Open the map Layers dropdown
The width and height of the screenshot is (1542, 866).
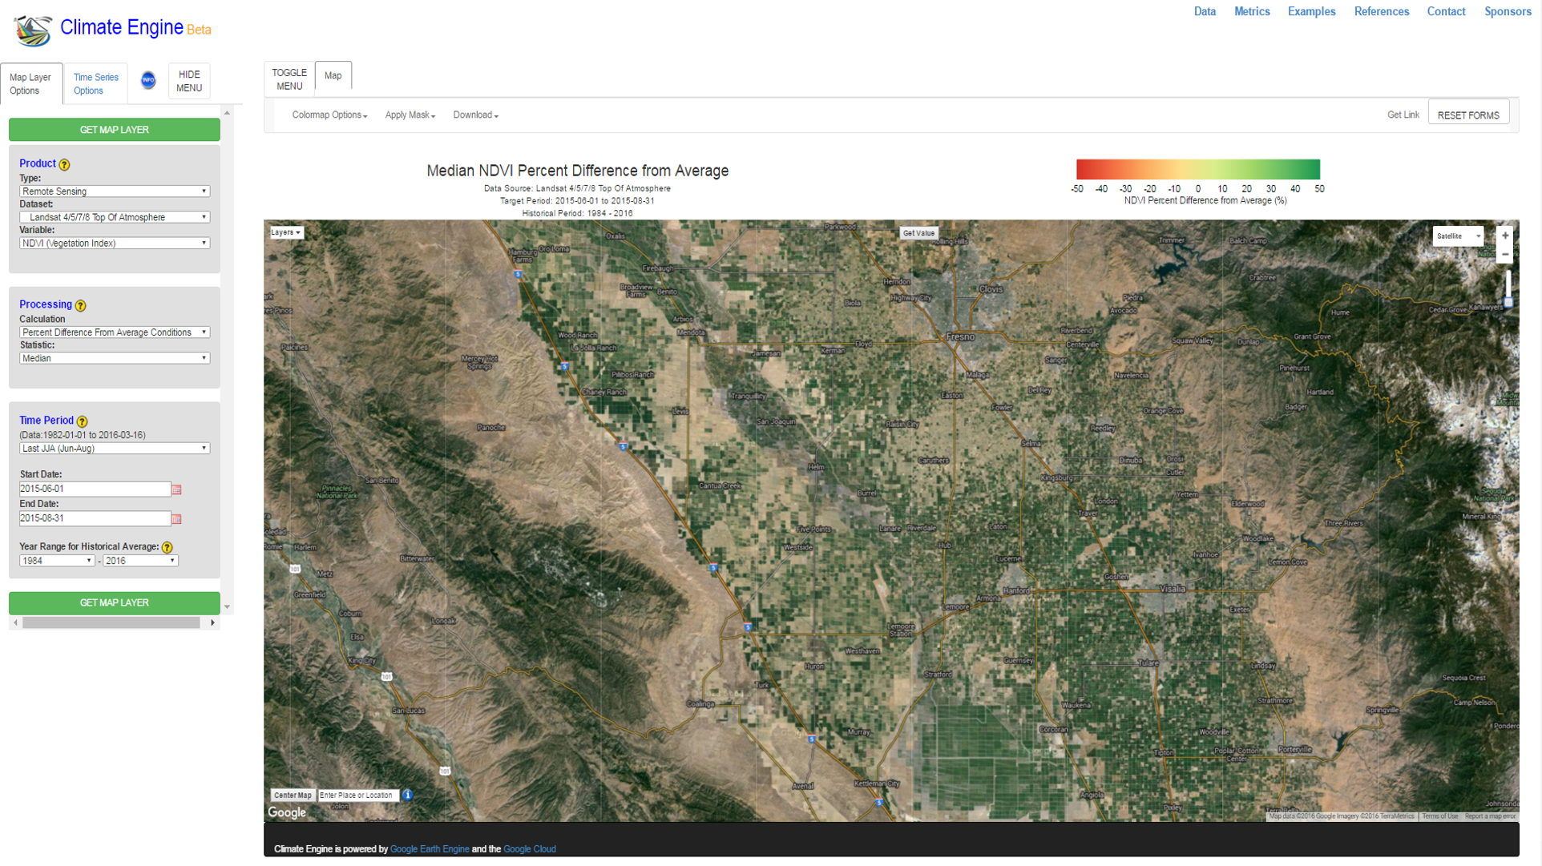click(286, 232)
